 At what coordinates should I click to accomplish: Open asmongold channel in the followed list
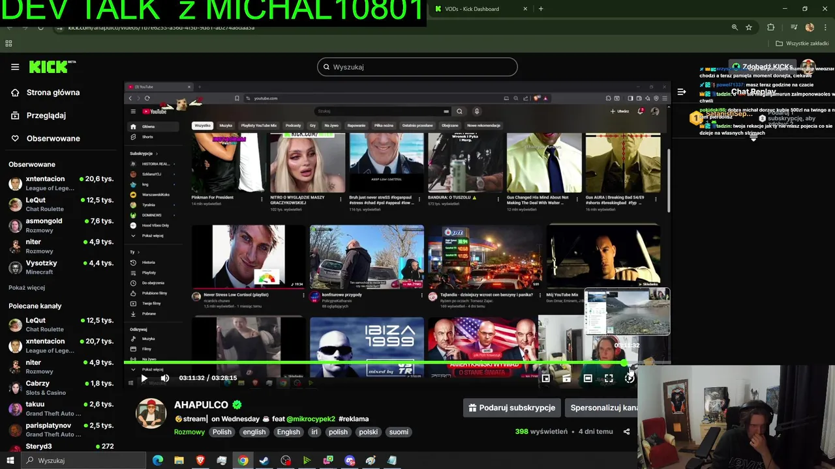[x=61, y=225]
